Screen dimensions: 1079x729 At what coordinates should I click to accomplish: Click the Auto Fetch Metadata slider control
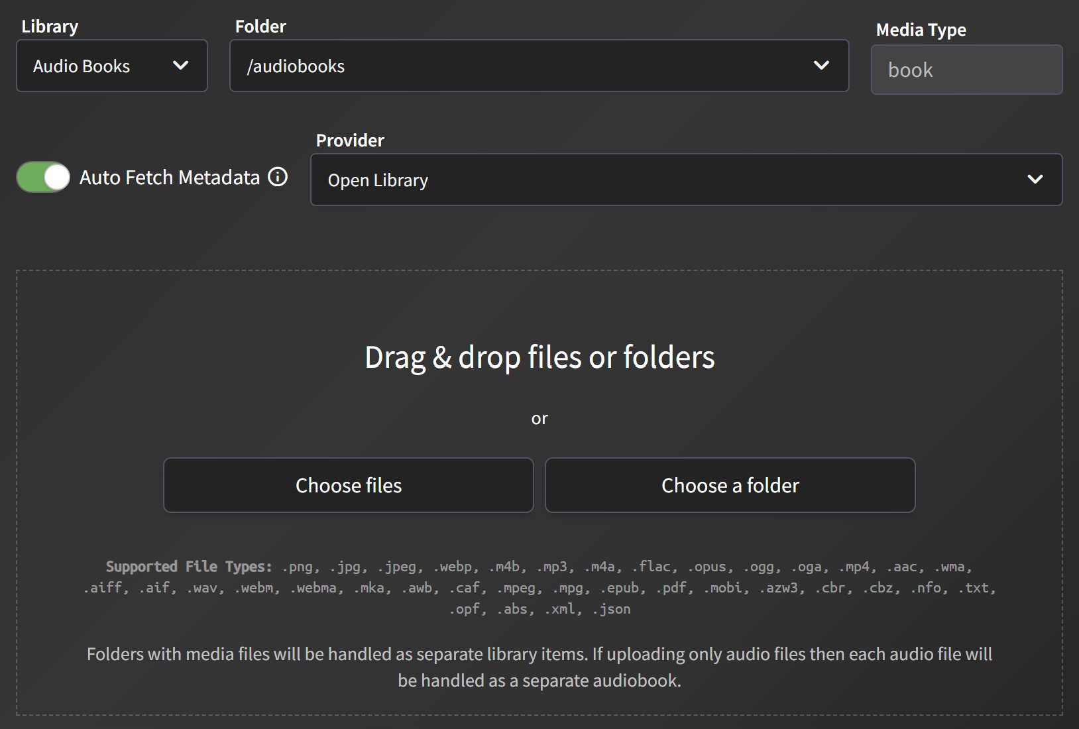42,177
